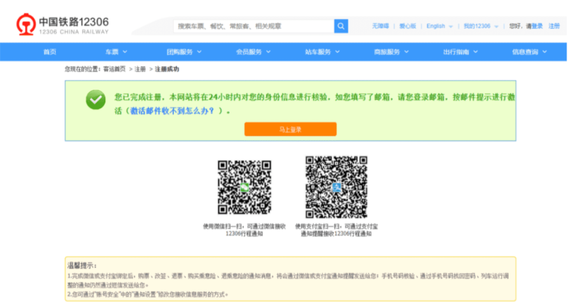Image resolution: width=568 pixels, height=304 pixels.
Task: Click the orange 马上登录 button
Action: point(290,129)
